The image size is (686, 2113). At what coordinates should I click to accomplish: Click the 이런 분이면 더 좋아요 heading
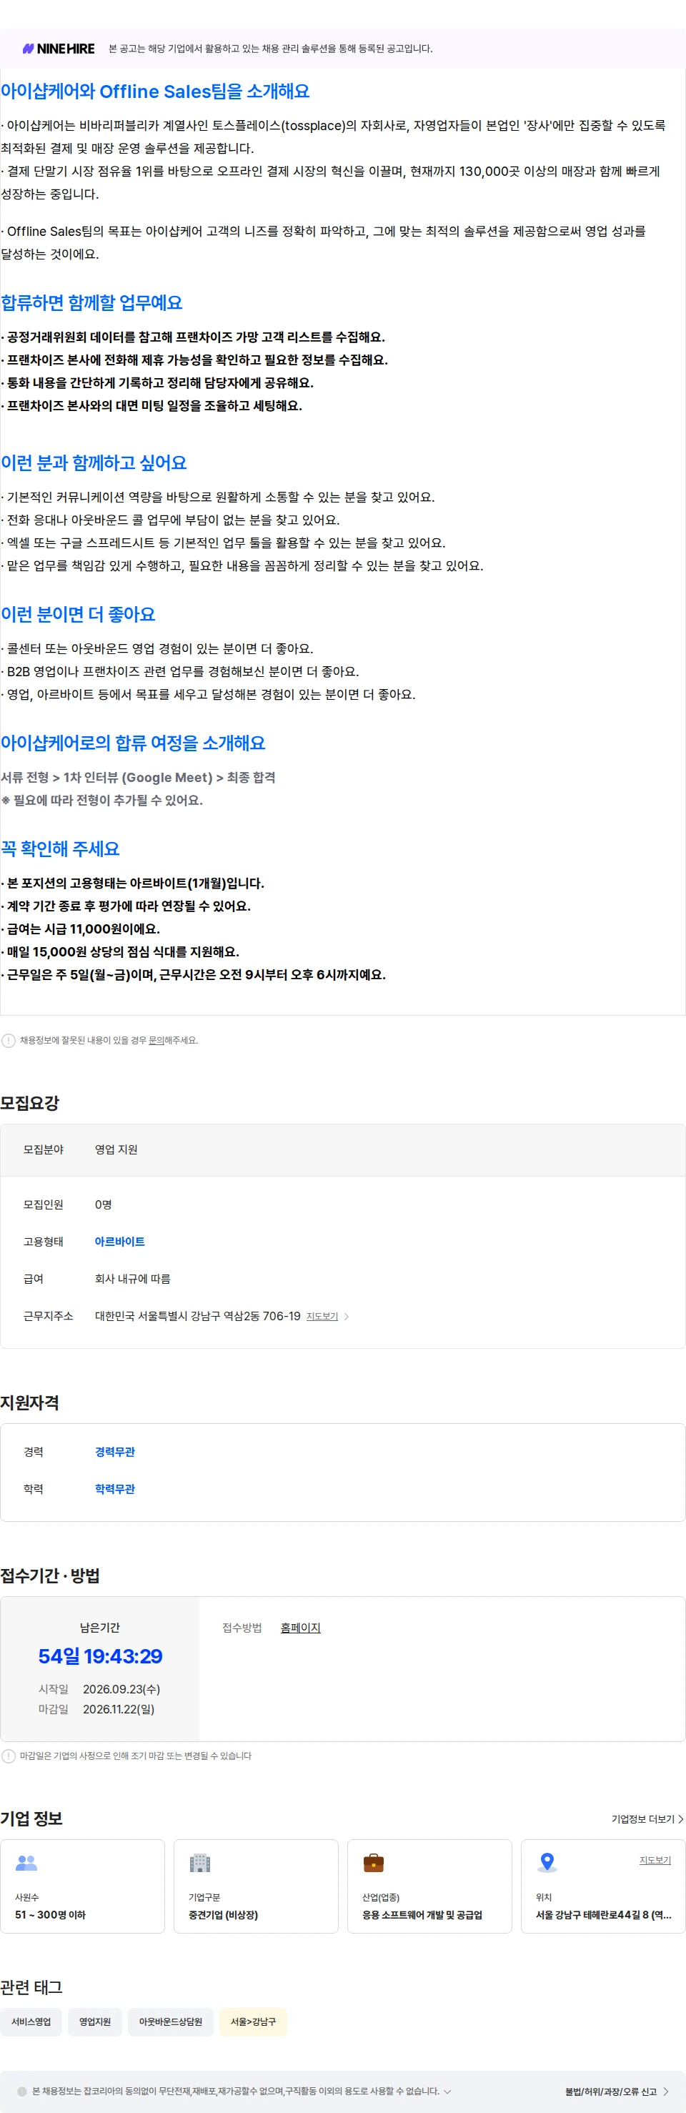pyautogui.click(x=78, y=614)
